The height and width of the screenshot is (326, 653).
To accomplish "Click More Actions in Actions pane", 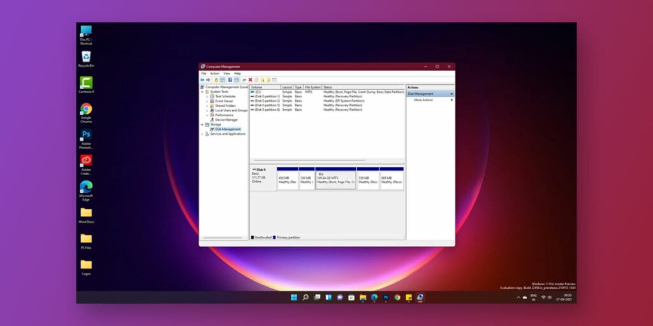I will point(423,100).
